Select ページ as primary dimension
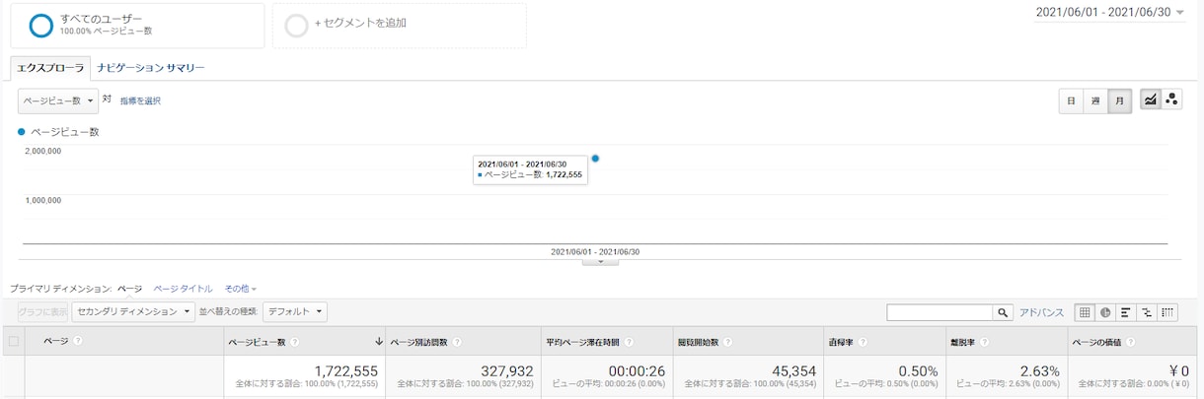The width and height of the screenshot is (1204, 399). pos(130,289)
